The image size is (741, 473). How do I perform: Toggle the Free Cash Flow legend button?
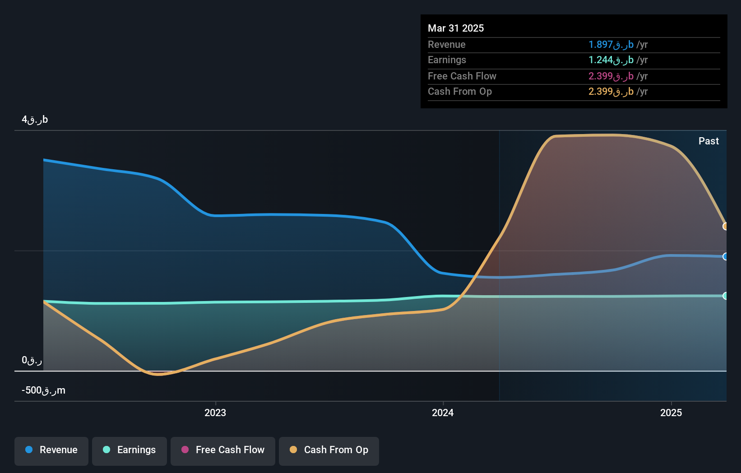tap(223, 451)
